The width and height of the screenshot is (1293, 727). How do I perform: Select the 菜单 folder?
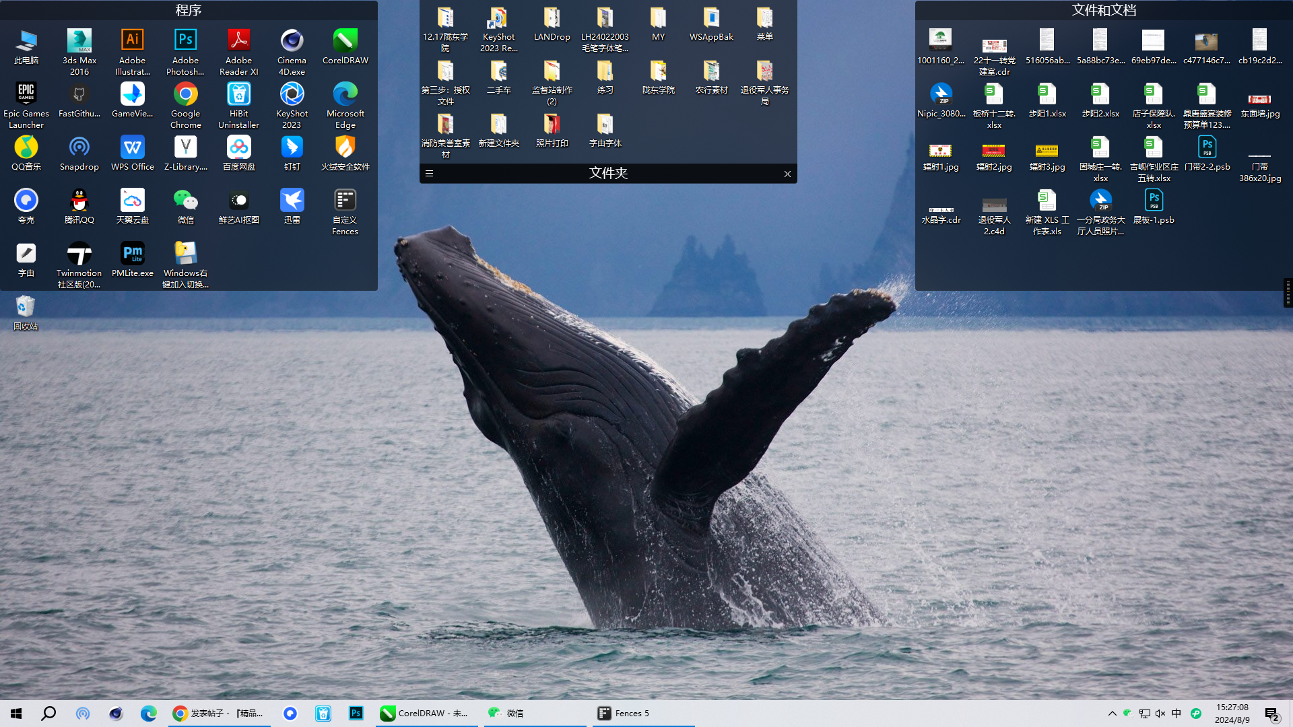[x=765, y=24]
